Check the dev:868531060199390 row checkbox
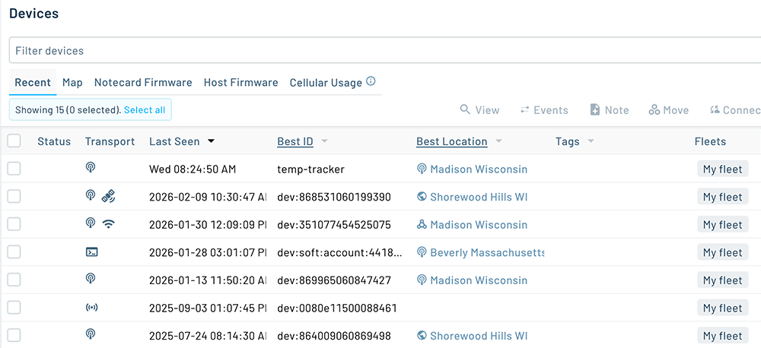This screenshot has height=348, width=761. click(14, 196)
